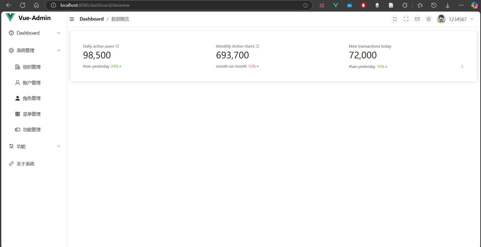Select 账户管理 in the sidebar
This screenshot has width=481, height=247.
pyautogui.click(x=32, y=83)
